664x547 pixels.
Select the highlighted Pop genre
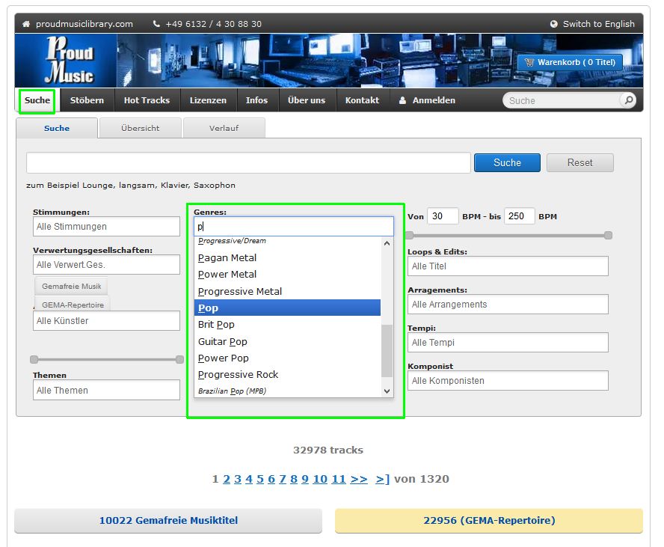288,308
